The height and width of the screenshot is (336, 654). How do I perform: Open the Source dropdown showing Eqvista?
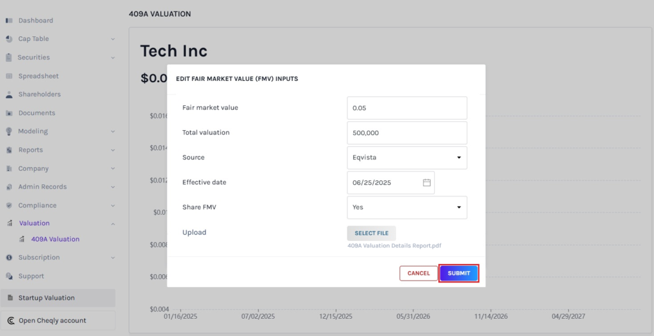(x=407, y=157)
